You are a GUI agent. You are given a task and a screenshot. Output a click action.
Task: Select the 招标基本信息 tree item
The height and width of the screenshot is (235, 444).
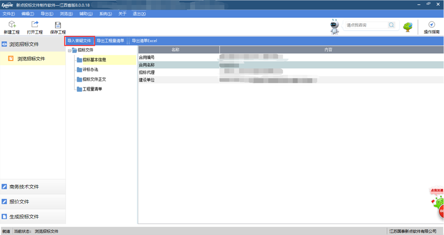[94, 60]
